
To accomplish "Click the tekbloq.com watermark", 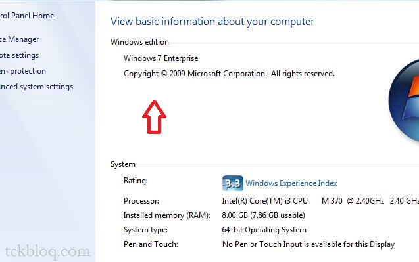I will [48, 252].
